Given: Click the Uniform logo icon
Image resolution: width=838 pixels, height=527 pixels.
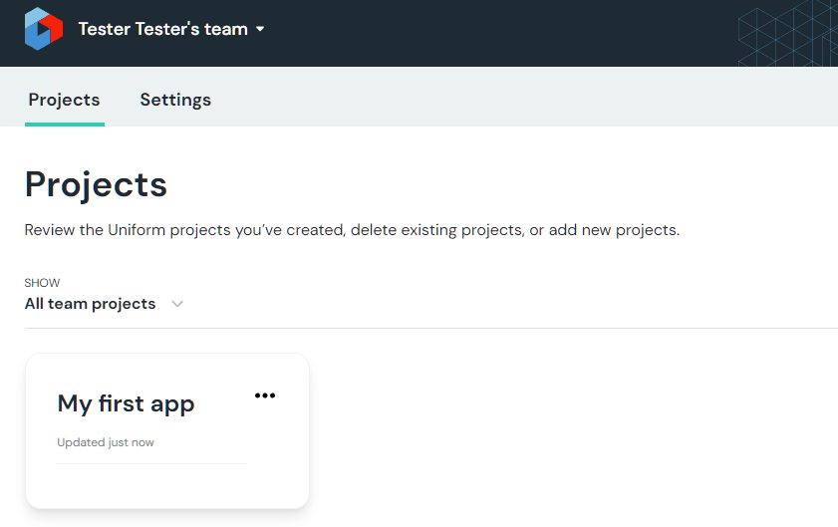Looking at the screenshot, I should pyautogui.click(x=44, y=29).
